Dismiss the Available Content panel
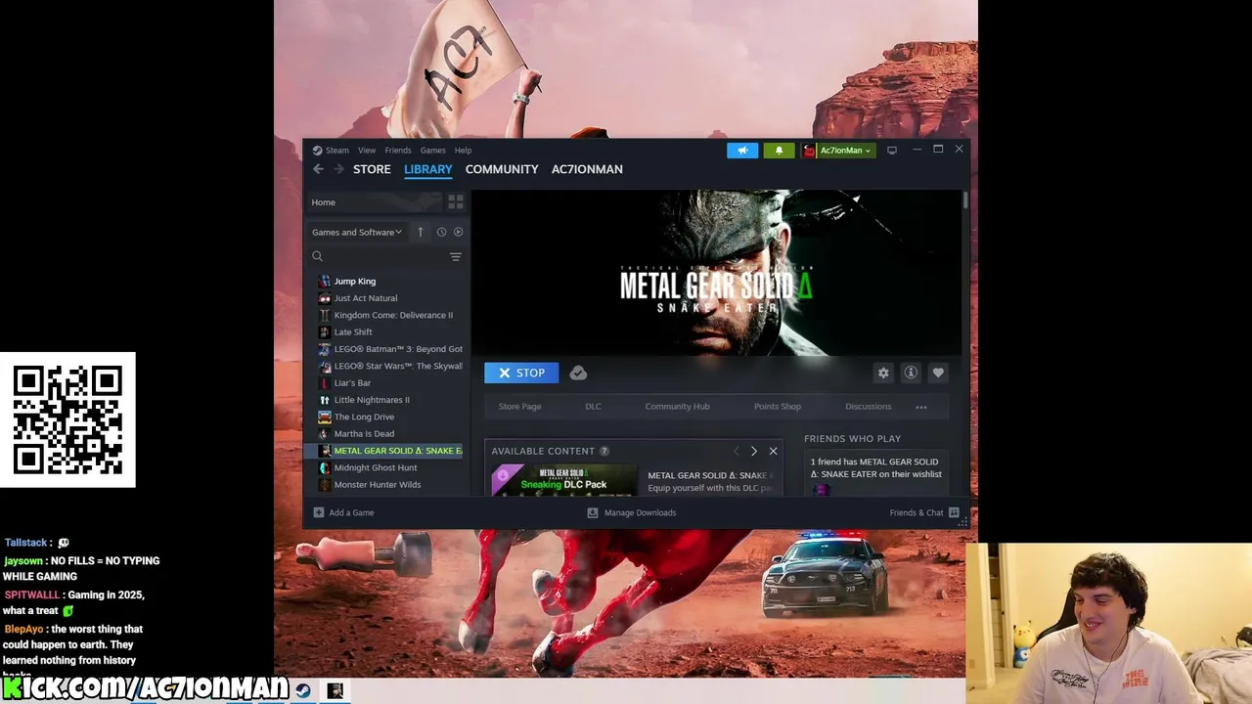Screen dimensions: 1252x704 click(773, 451)
